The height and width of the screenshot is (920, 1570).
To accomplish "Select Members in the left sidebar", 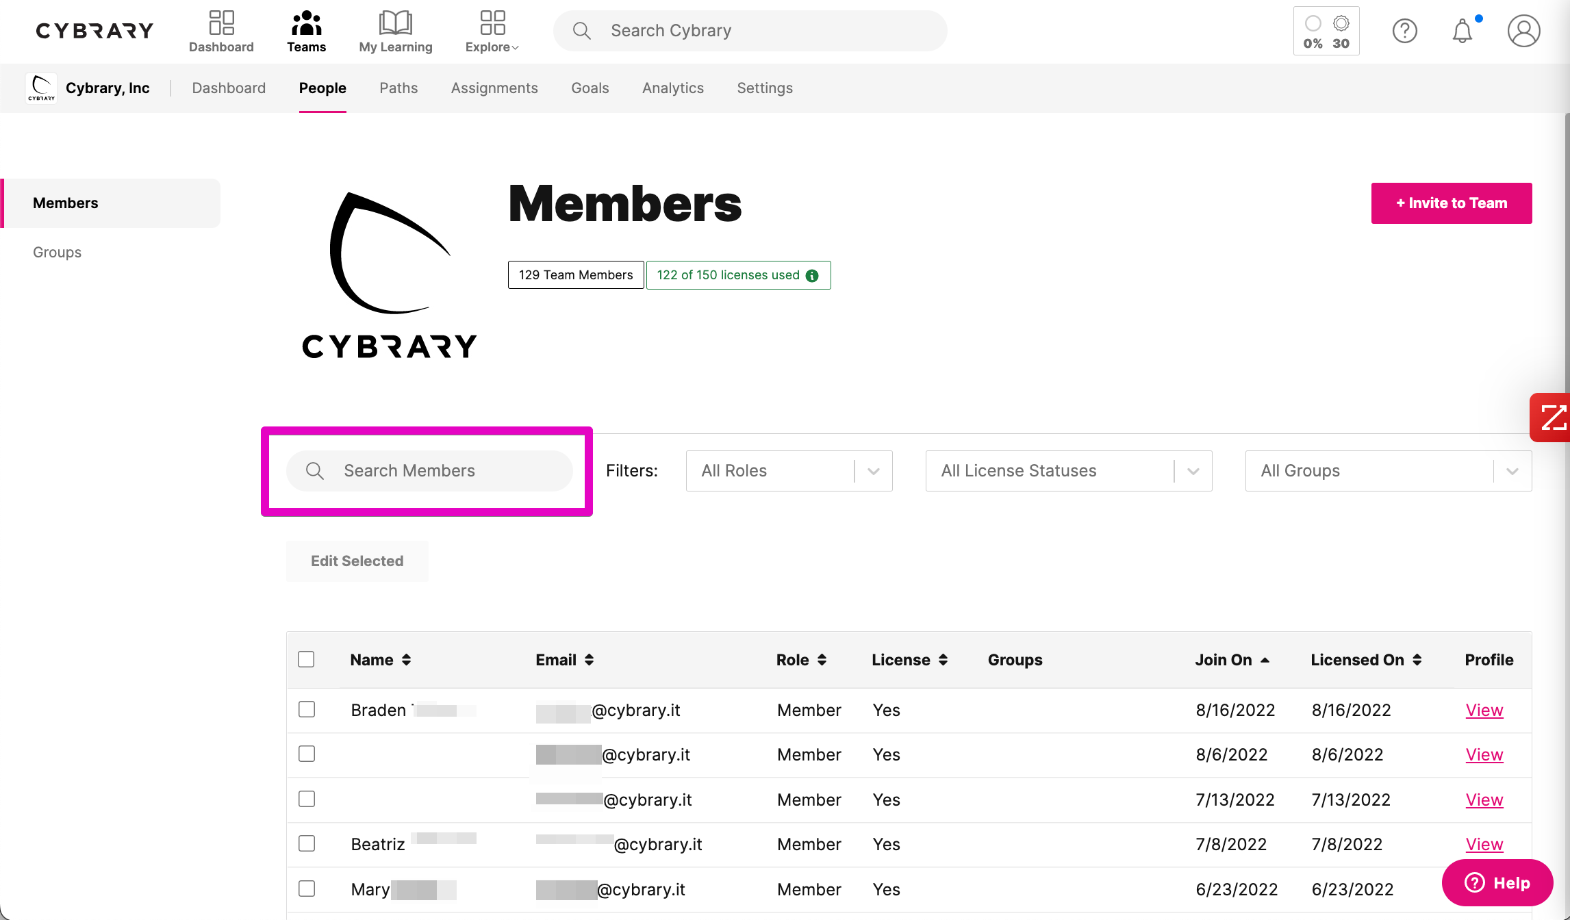I will click(x=112, y=203).
